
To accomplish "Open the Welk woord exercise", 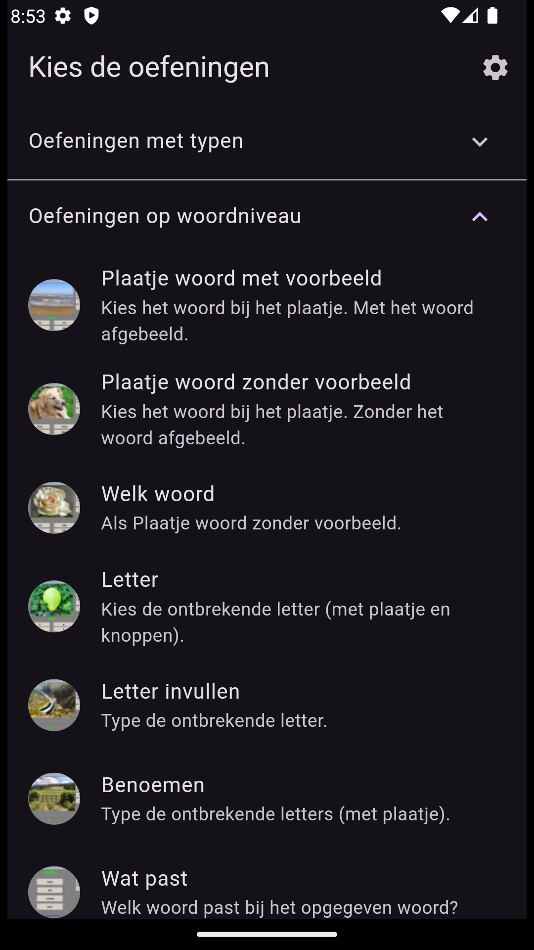I will coord(158,494).
